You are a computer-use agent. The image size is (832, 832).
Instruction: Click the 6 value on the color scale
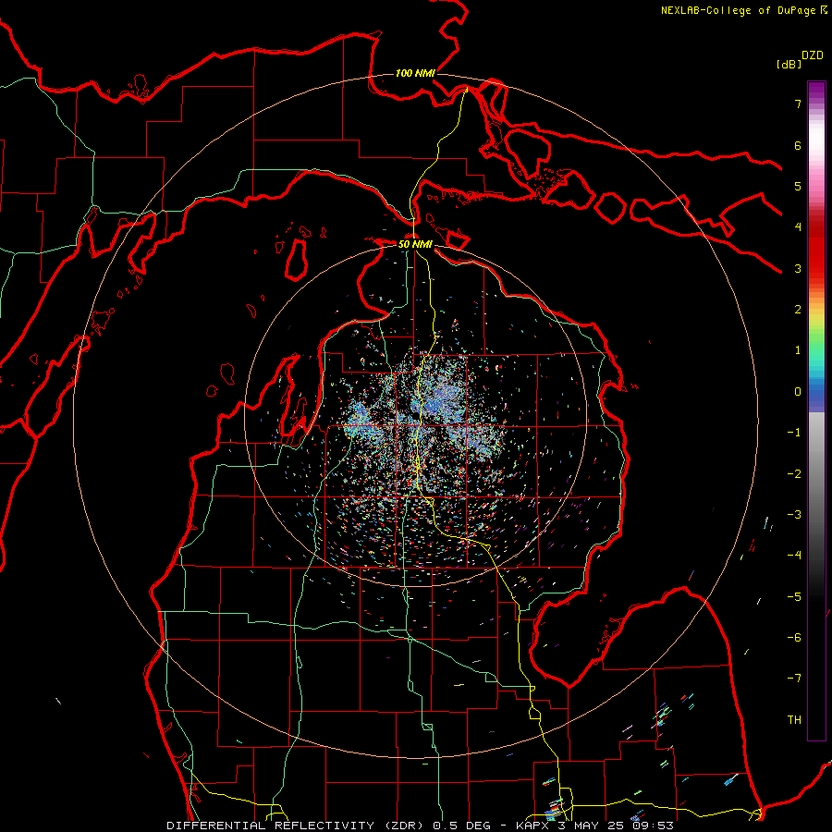798,145
